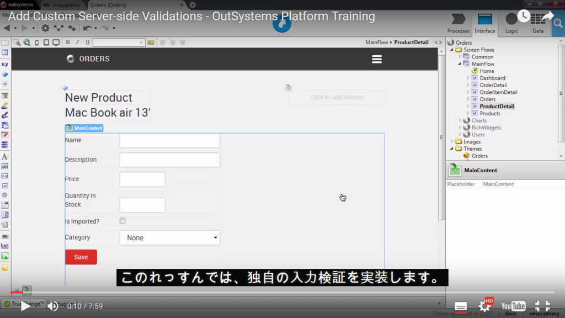
Task: Open the undo history dropdown arrow
Action: click(95, 28)
